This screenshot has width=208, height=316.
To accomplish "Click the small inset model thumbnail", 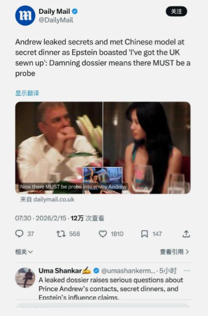I will pyautogui.click(x=103, y=180).
